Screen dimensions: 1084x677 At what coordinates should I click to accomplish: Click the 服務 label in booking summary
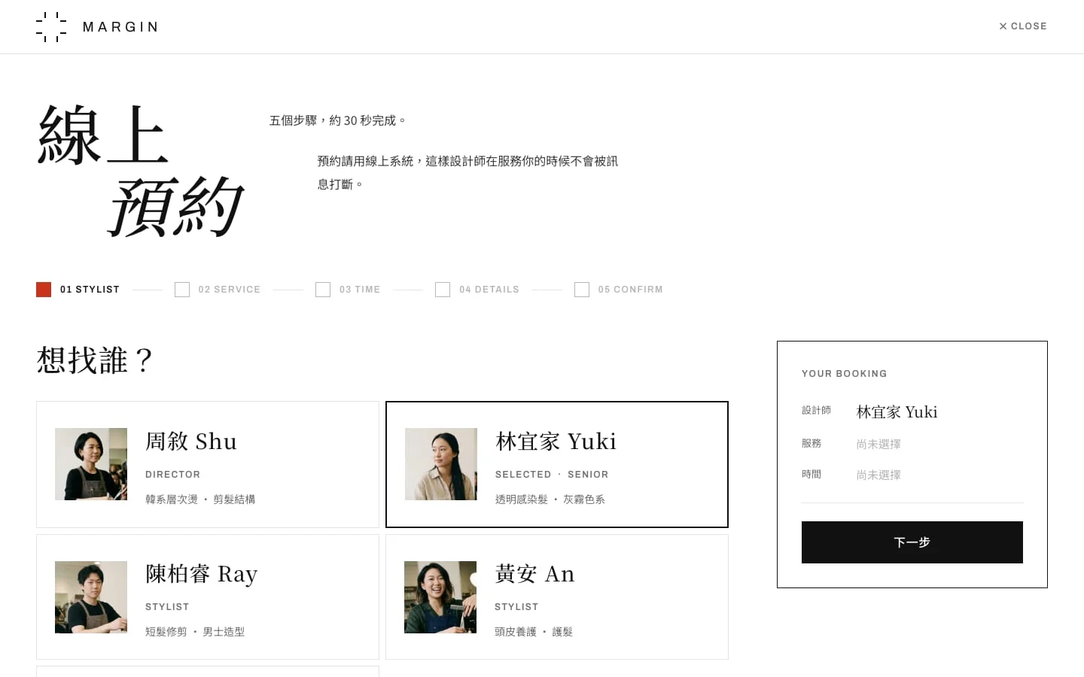811,443
